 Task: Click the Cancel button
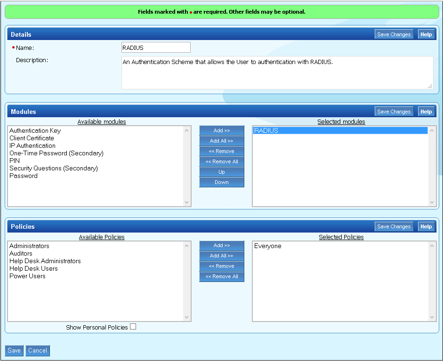pyautogui.click(x=38, y=351)
